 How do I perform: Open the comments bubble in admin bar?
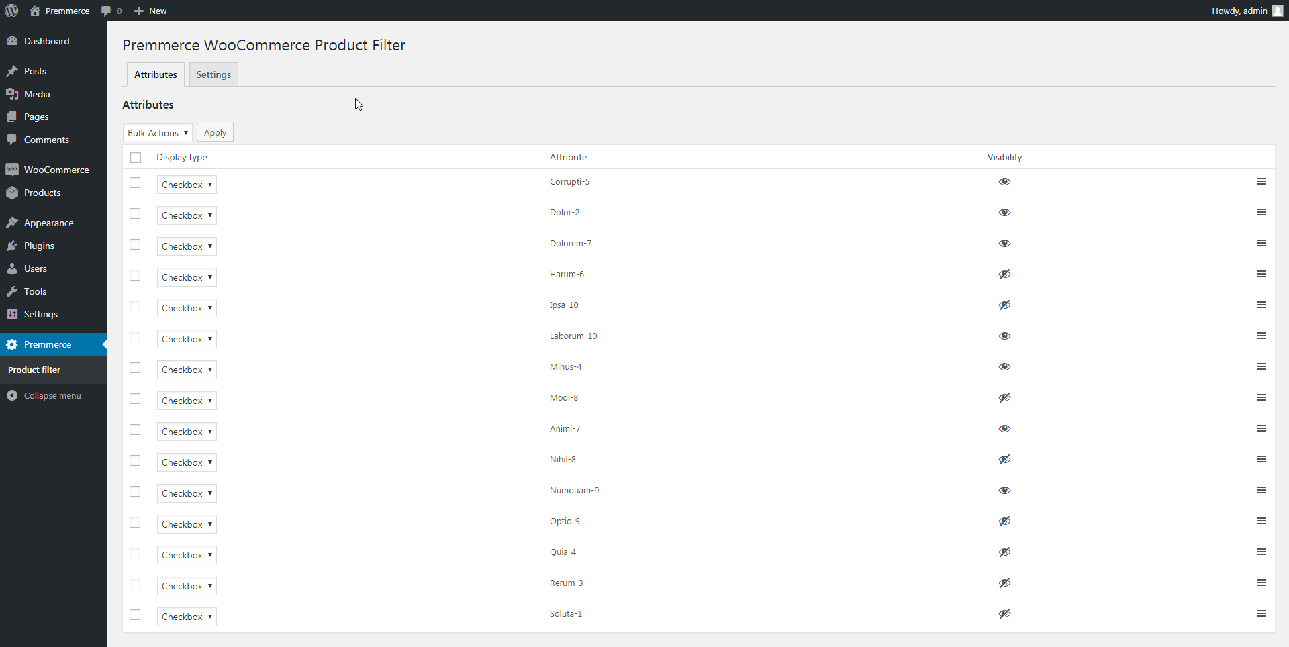coord(111,11)
